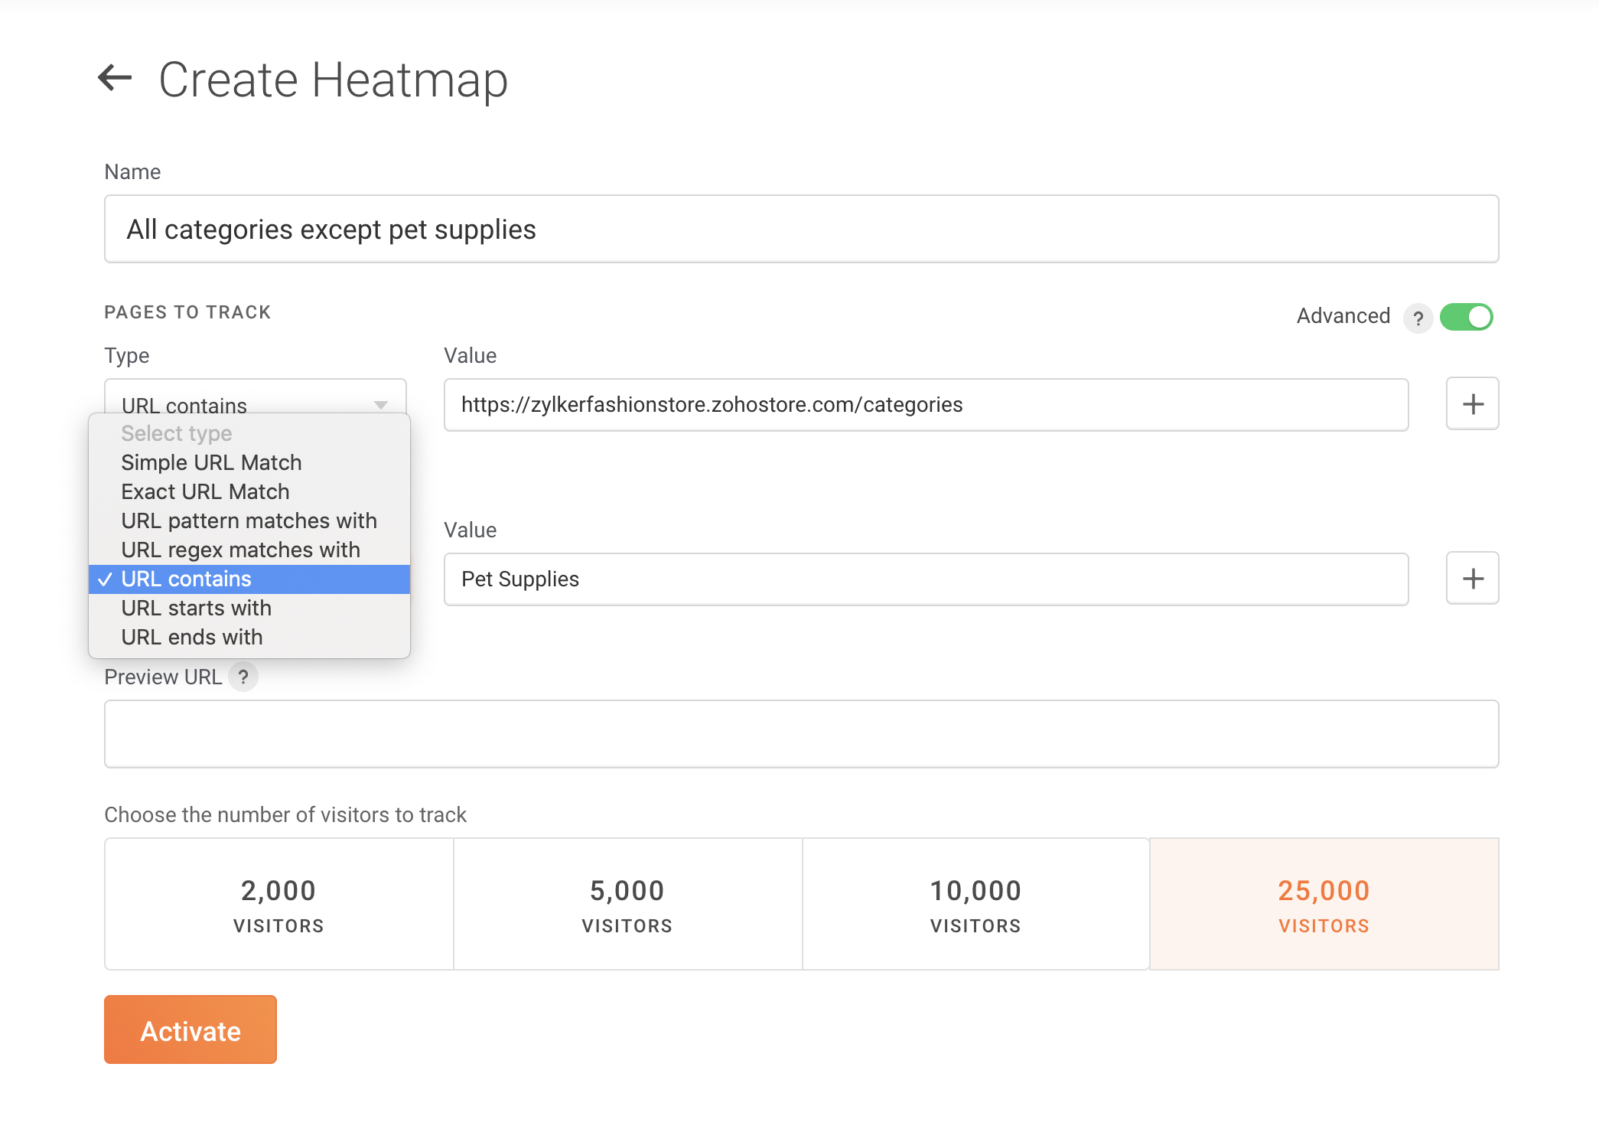Click the plus button beside Pet Supplies value
1599x1142 pixels.
pos(1472,579)
